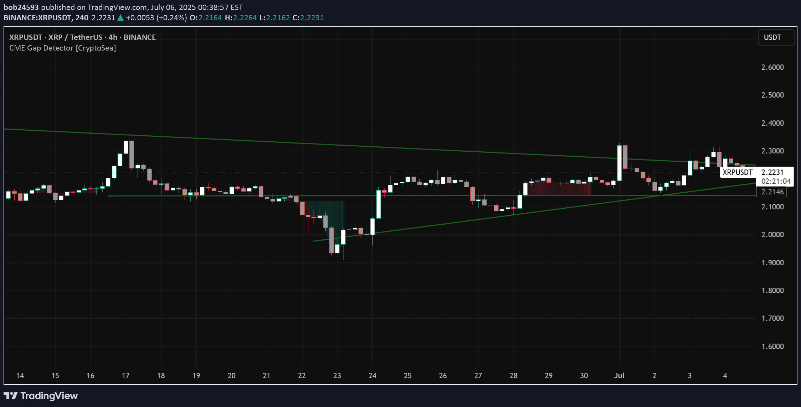Image resolution: width=801 pixels, height=407 pixels.
Task: Click the green up-triangle change indicator
Action: (x=121, y=17)
